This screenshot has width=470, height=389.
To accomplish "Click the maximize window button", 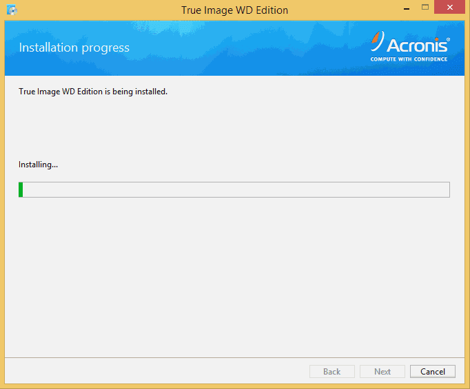I will point(425,7).
